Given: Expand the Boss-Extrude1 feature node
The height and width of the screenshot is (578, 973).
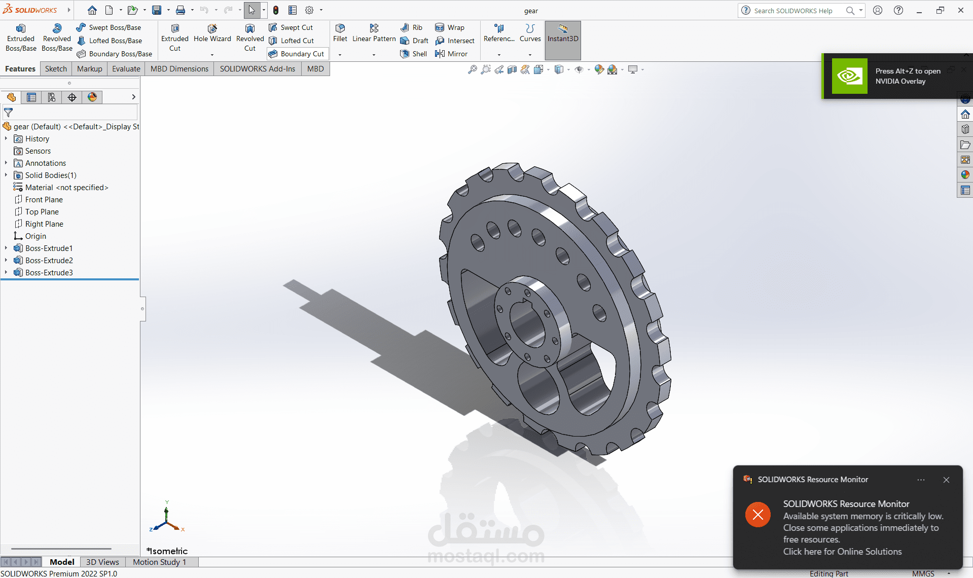Looking at the screenshot, I should tap(6, 248).
